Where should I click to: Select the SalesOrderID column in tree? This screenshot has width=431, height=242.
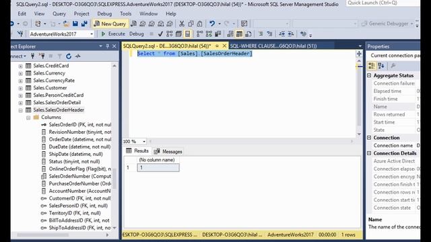click(x=80, y=124)
